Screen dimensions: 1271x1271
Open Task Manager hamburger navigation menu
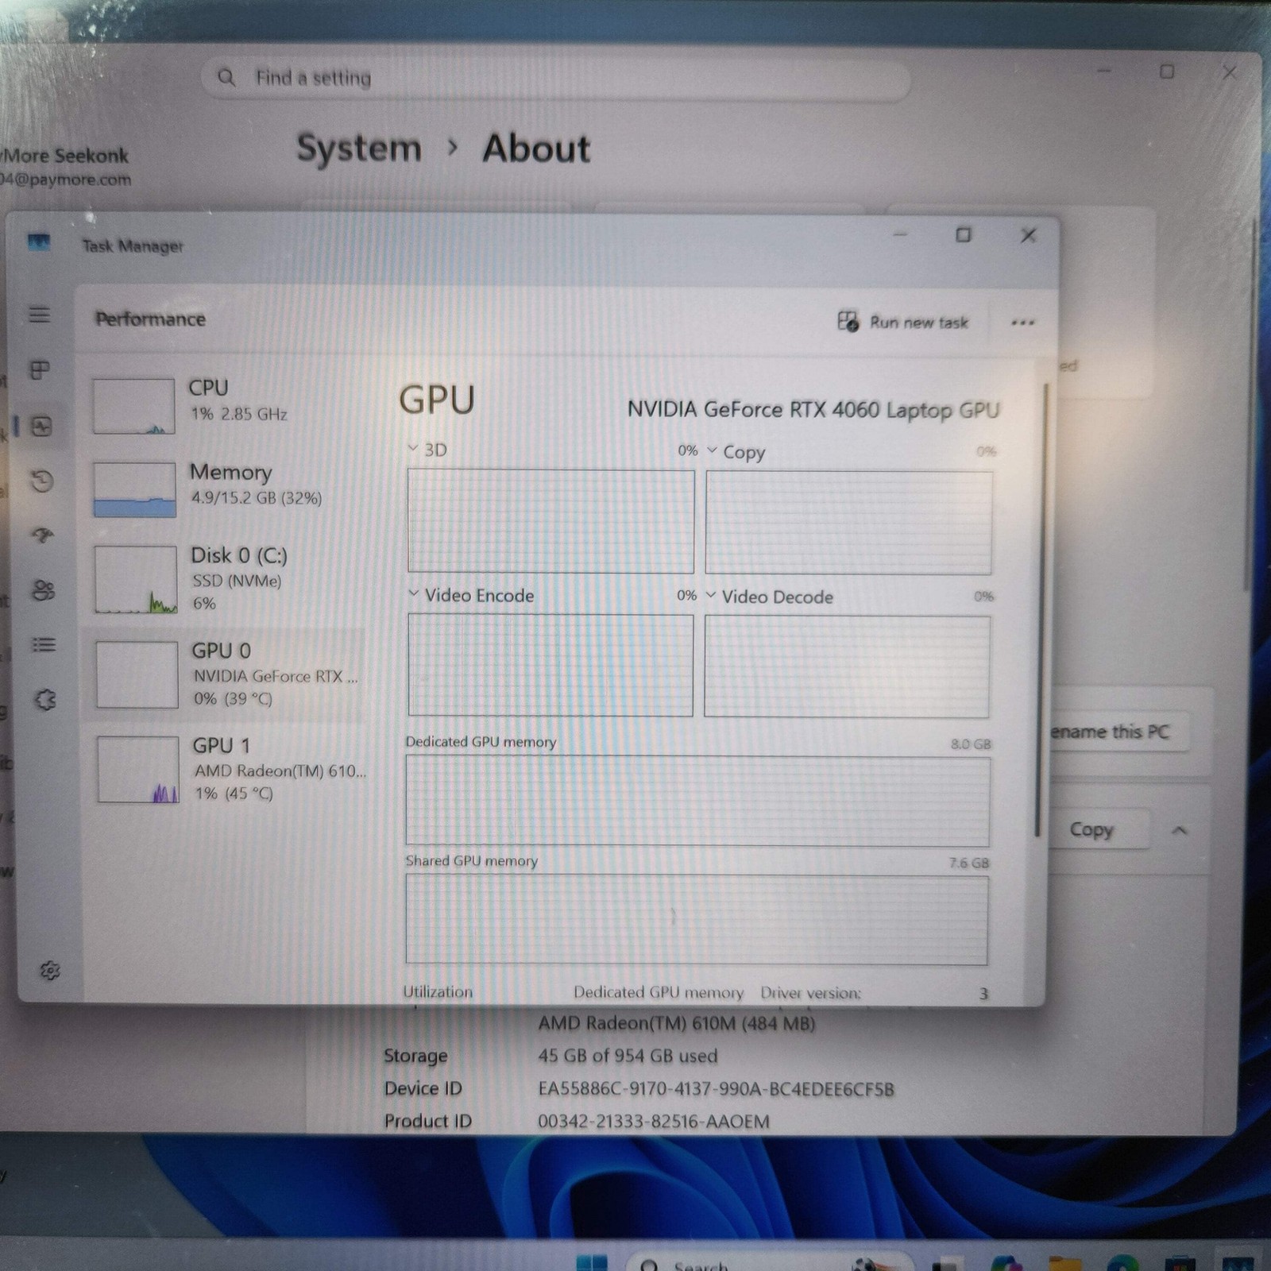point(40,315)
